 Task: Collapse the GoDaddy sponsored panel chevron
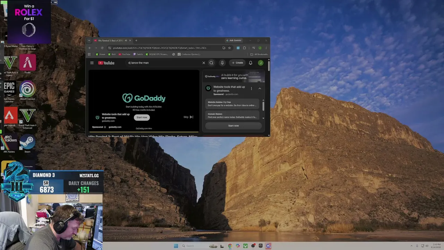[259, 89]
